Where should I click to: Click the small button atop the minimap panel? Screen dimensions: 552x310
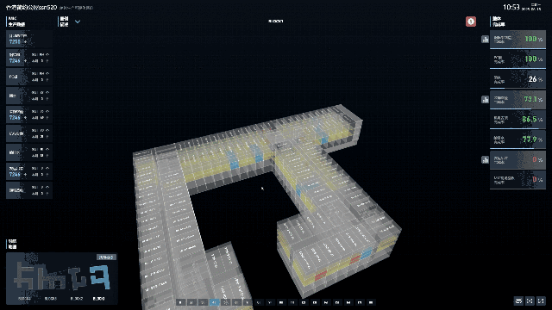pyautogui.click(x=106, y=257)
